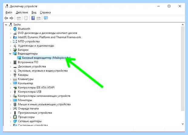Expand the Звуковые, игровые и видеоустройства chevron
188x135 pixels.
point(10,71)
